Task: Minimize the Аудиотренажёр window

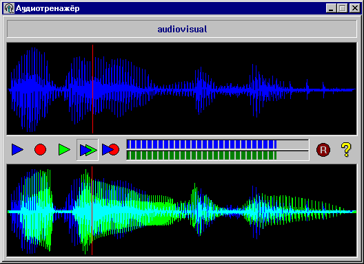Action: point(332,8)
